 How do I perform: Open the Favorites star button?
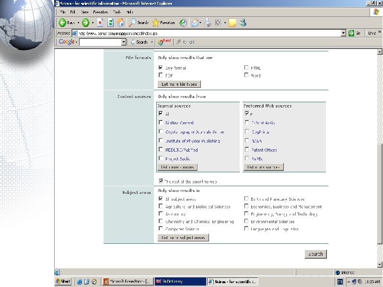(x=163, y=23)
